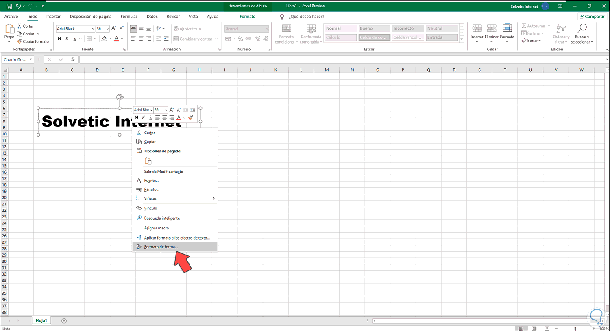This screenshot has width=610, height=331.
Task: Toggle center horizontal alignment in the ribbon
Action: 141,39
